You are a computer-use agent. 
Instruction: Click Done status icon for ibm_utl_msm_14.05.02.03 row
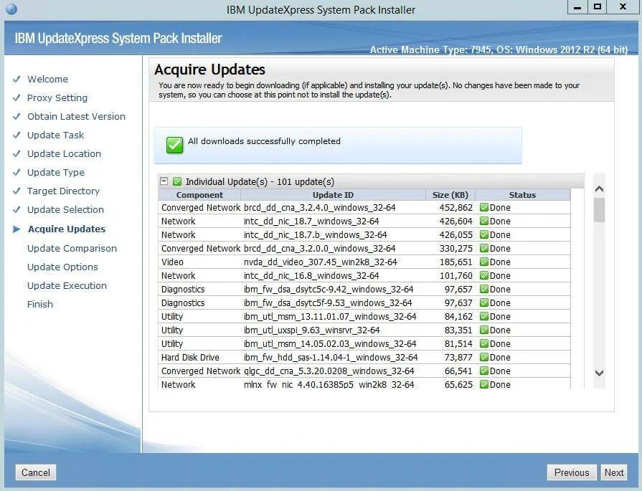pos(484,344)
